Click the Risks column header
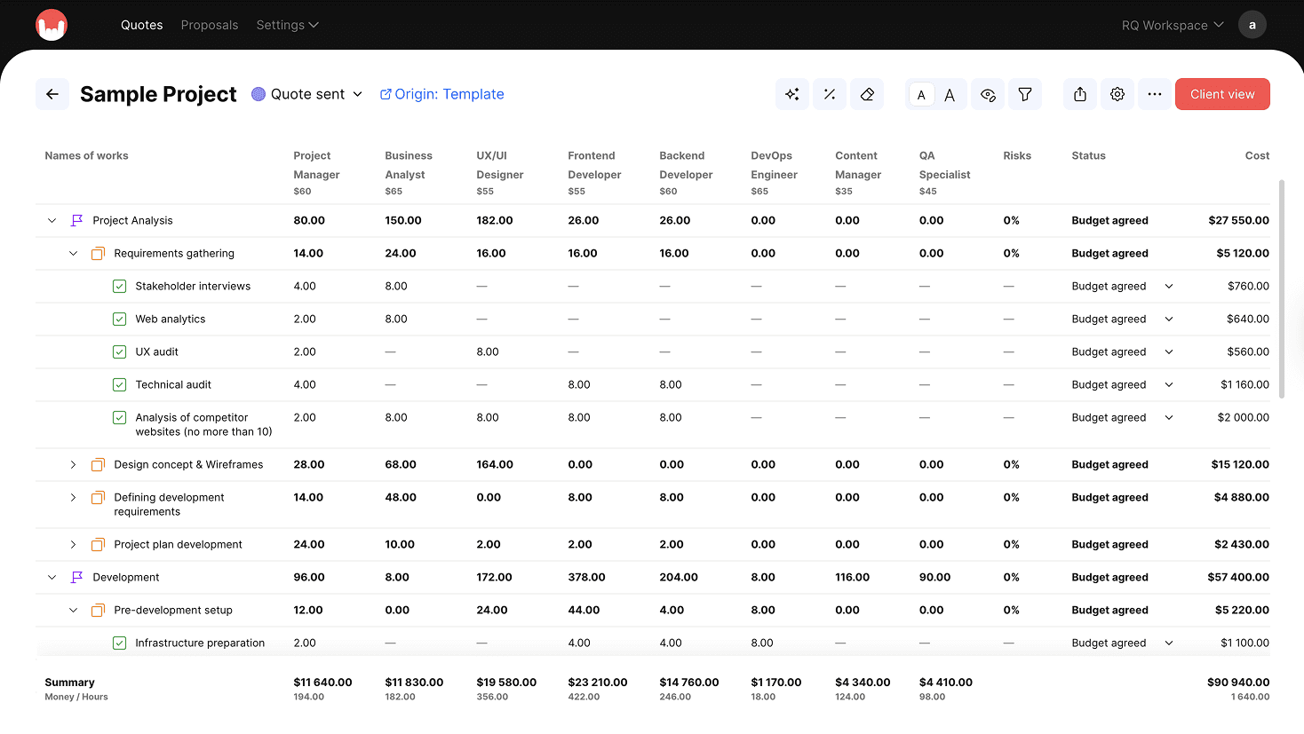 1017,155
